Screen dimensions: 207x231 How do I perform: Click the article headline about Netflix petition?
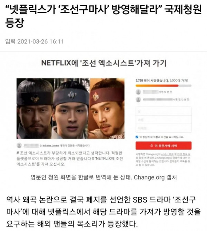click(x=103, y=16)
